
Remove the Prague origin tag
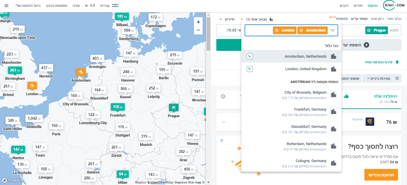coord(369,30)
